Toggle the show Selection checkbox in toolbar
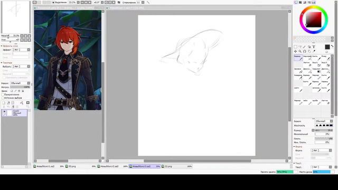The width and height of the screenshot is (338, 190). tap(53, 2)
